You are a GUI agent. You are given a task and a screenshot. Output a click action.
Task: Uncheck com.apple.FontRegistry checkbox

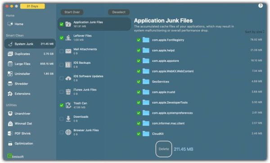[139, 40]
